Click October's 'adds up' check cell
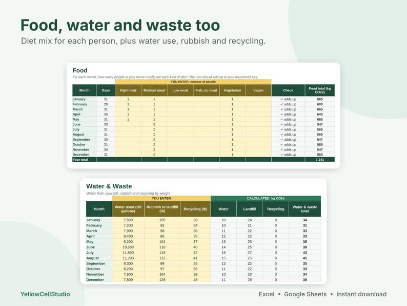This screenshot has width=407, height=306. coord(288,145)
